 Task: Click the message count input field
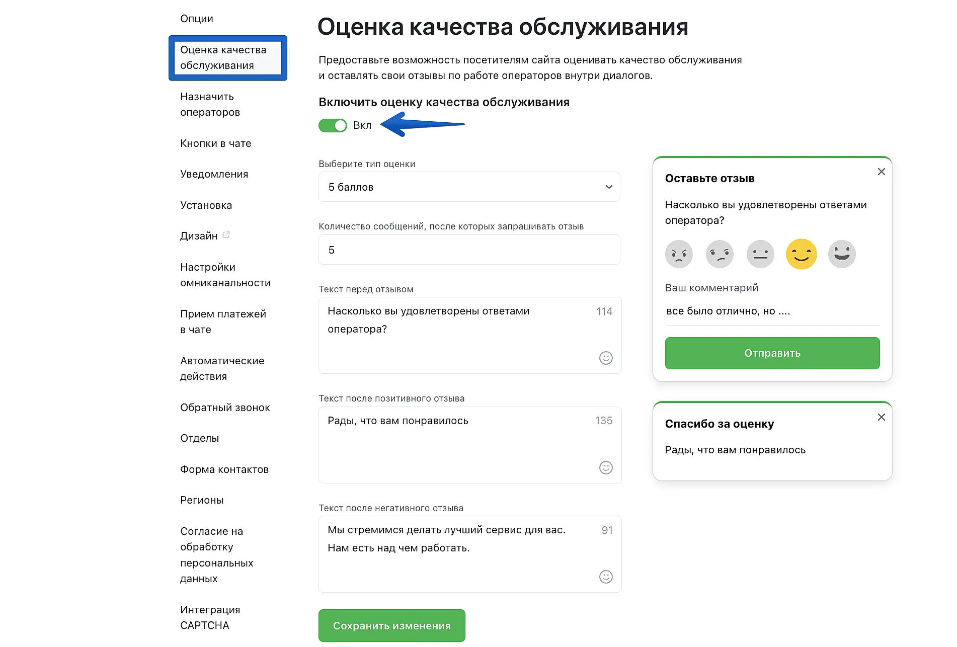click(x=469, y=250)
